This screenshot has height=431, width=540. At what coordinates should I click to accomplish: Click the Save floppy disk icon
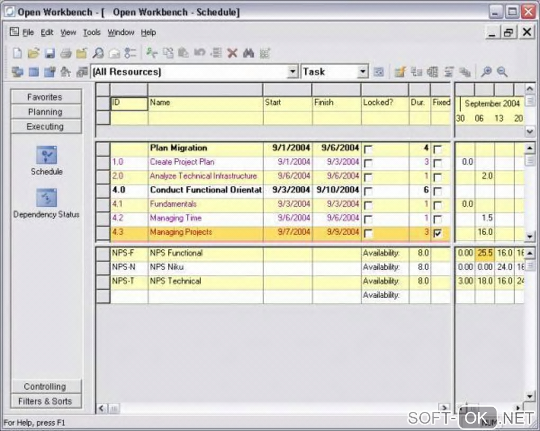coord(50,53)
